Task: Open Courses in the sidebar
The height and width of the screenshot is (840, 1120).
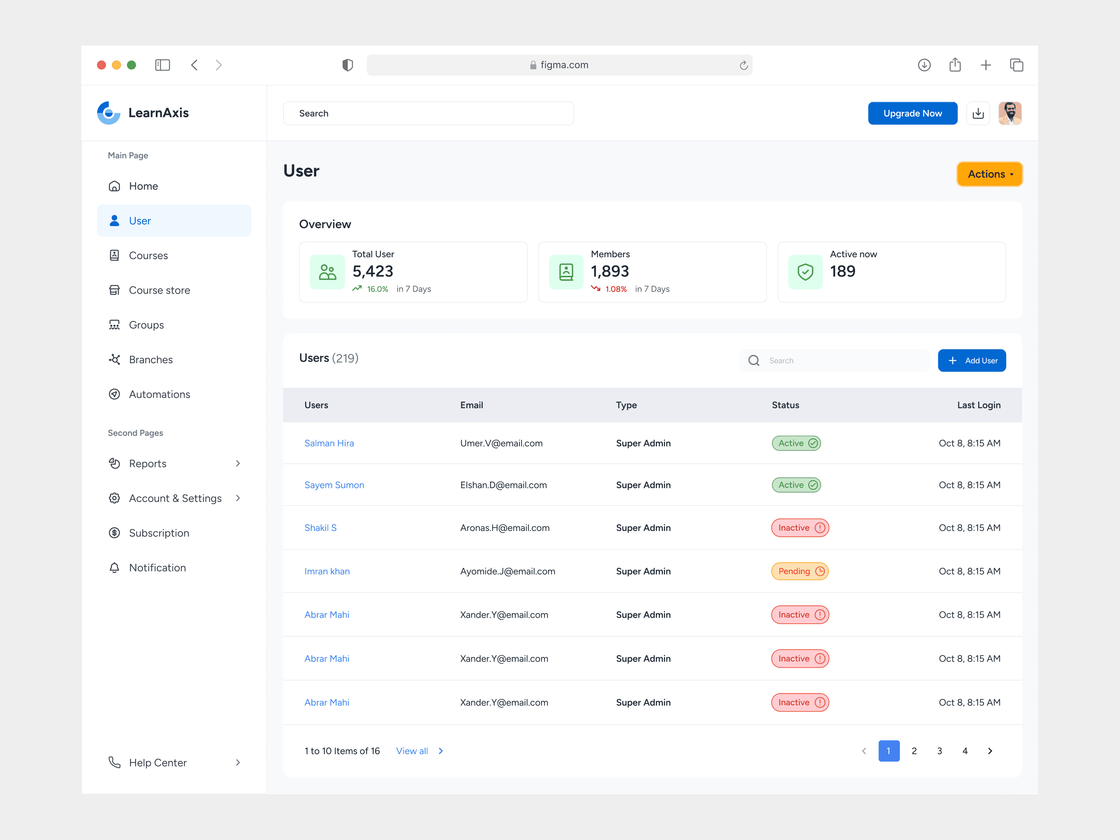Action: [148, 256]
